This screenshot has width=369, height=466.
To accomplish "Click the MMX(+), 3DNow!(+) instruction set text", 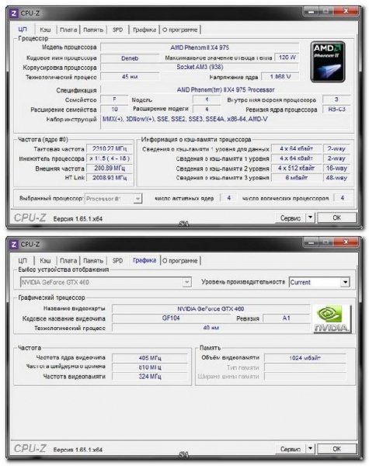I will pyautogui.click(x=185, y=119).
